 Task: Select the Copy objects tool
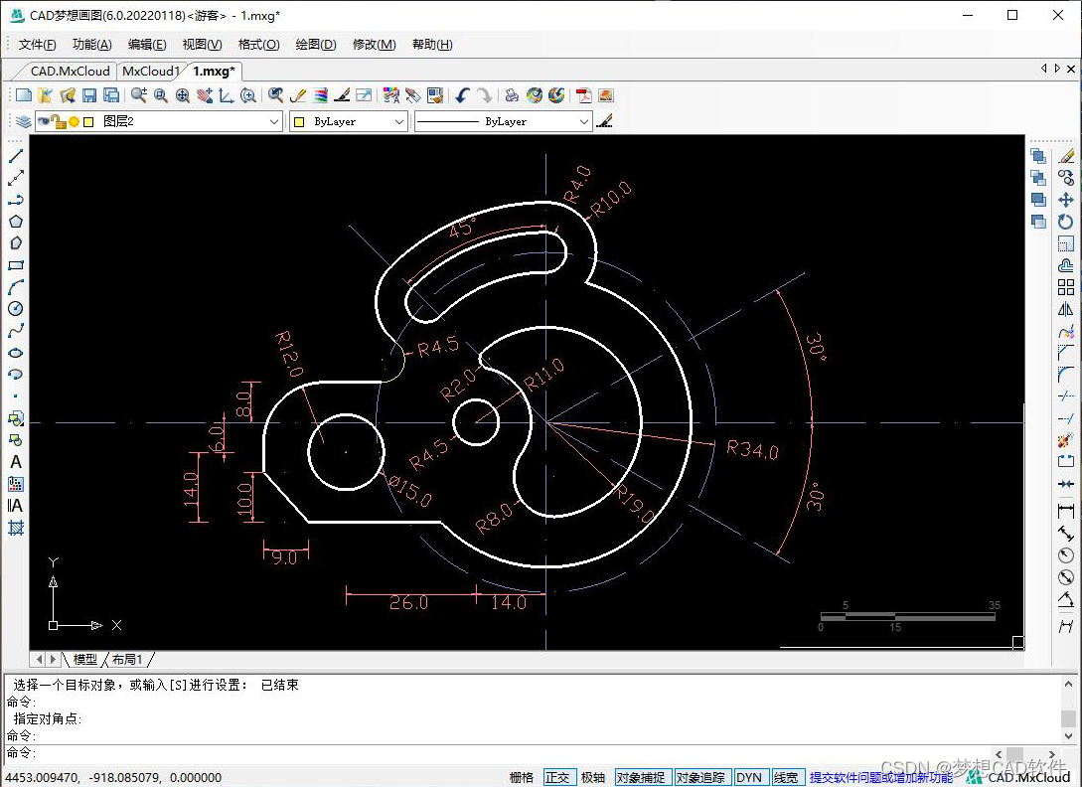(1066, 178)
